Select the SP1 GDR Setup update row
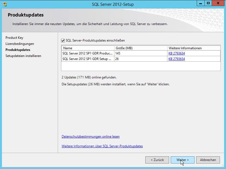Viewport: 226px width, 169px height. click(88, 59)
